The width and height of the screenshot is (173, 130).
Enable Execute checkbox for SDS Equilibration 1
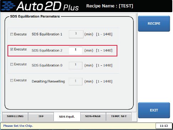[12, 34]
